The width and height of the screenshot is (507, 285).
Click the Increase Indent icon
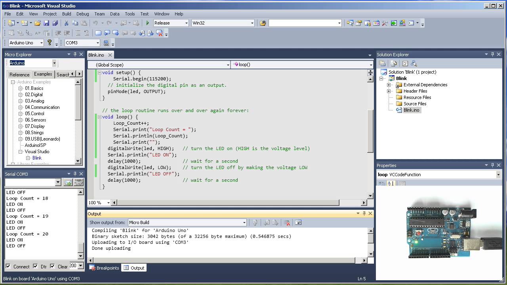[67, 33]
